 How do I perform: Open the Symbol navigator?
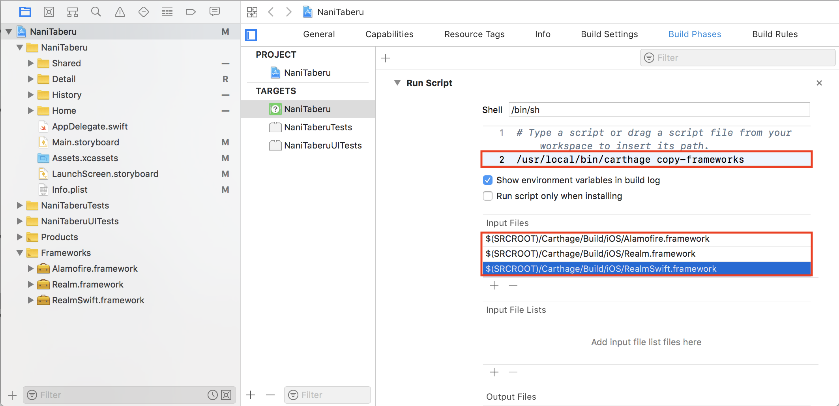tap(73, 12)
